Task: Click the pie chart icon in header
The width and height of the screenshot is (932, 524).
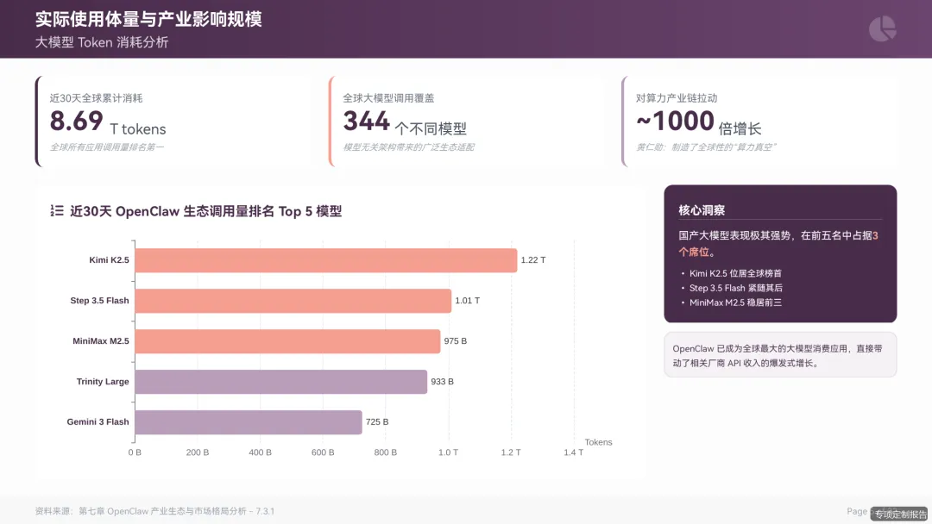Action: click(883, 28)
